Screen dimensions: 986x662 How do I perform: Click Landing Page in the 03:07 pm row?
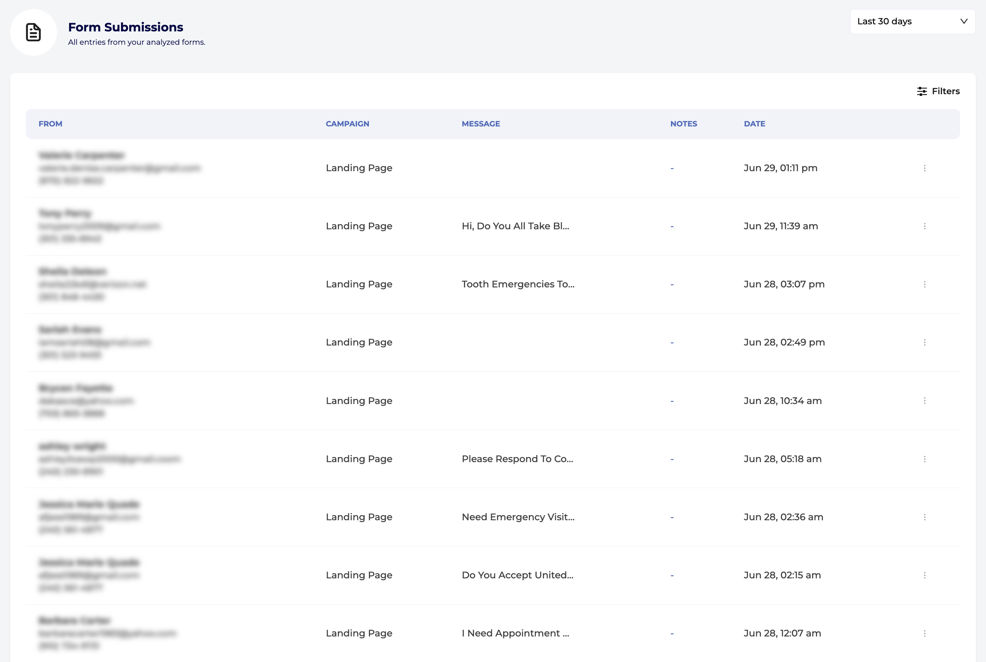coord(359,284)
